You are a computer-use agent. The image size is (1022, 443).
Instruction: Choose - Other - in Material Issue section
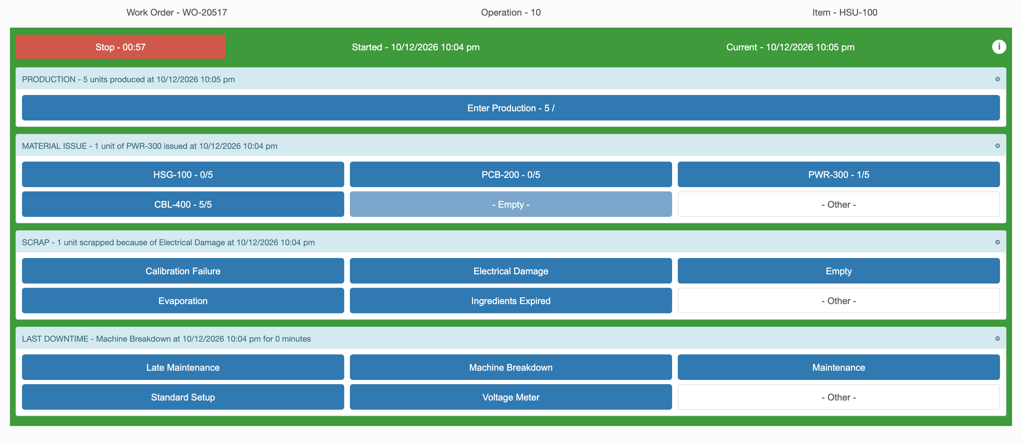click(x=838, y=204)
